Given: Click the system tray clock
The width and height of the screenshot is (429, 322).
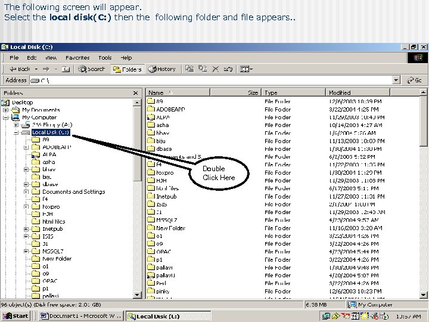Looking at the screenshot, I should click(x=408, y=316).
